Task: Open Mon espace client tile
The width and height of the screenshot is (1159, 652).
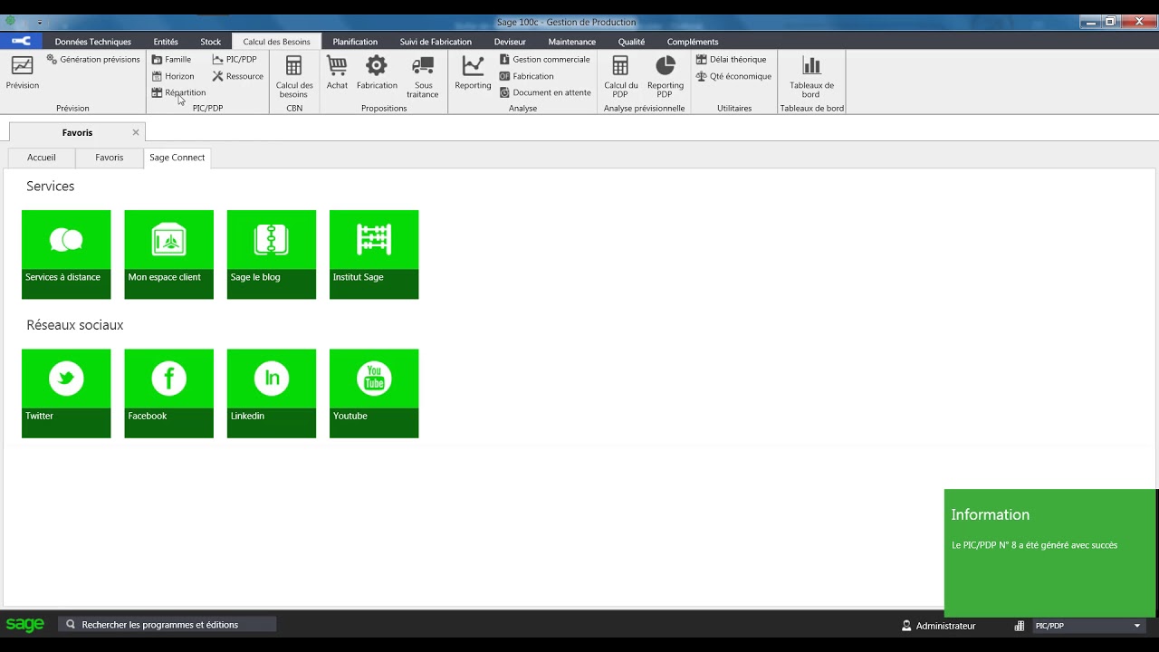Action: click(x=168, y=254)
